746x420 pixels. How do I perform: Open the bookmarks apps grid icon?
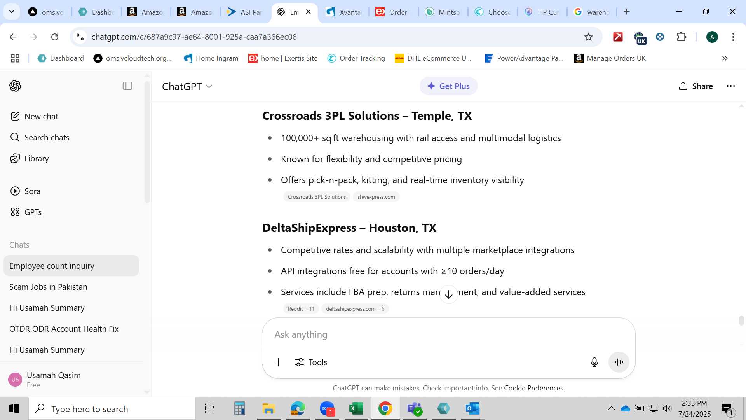click(15, 58)
